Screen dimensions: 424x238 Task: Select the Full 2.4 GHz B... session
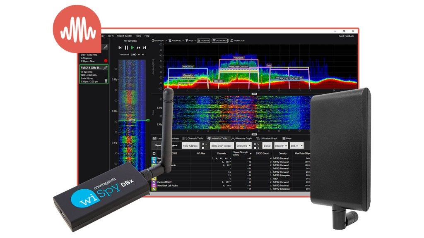94,74
